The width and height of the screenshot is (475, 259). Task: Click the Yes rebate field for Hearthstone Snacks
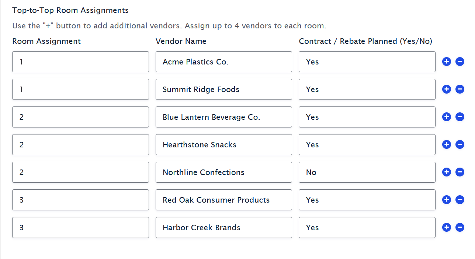coord(367,144)
